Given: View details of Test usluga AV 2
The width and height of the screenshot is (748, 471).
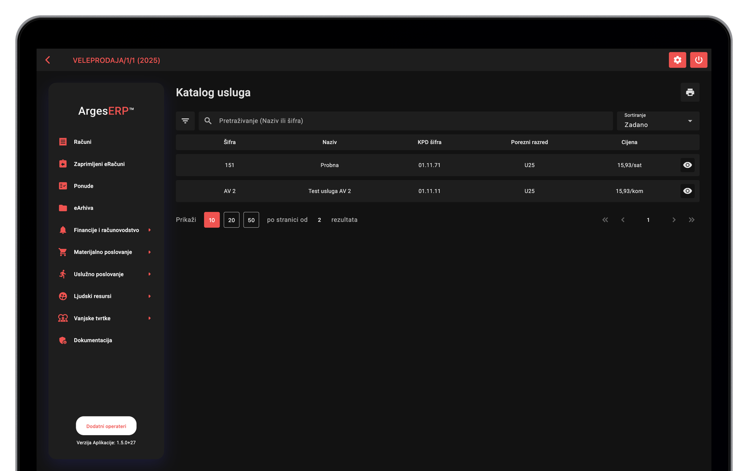Looking at the screenshot, I should [x=688, y=191].
